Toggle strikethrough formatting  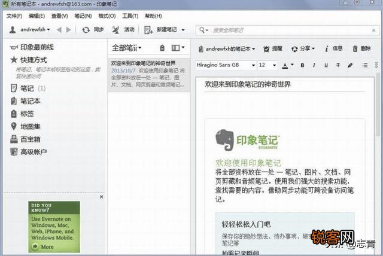pos(338,65)
